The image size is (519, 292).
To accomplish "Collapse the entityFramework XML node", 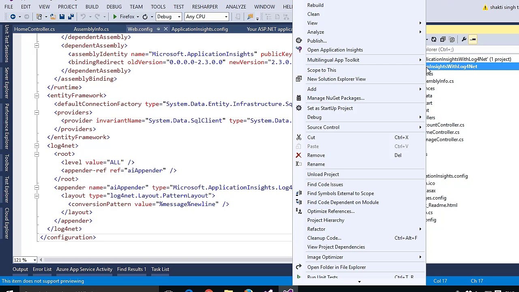I will tap(36, 95).
